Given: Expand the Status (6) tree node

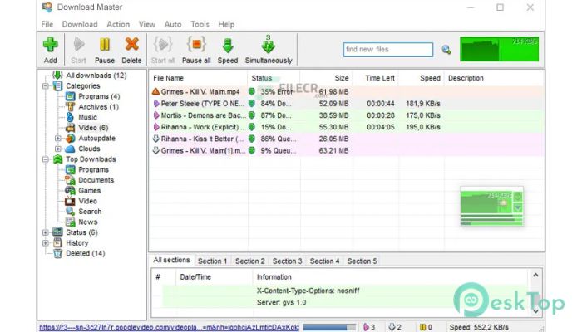Looking at the screenshot, I should 45,232.
